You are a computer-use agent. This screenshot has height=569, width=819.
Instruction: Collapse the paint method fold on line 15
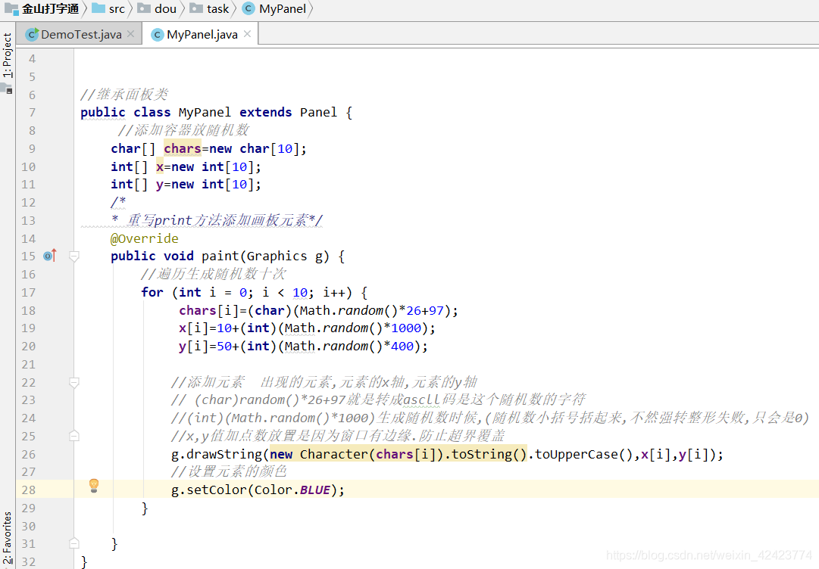(x=74, y=256)
